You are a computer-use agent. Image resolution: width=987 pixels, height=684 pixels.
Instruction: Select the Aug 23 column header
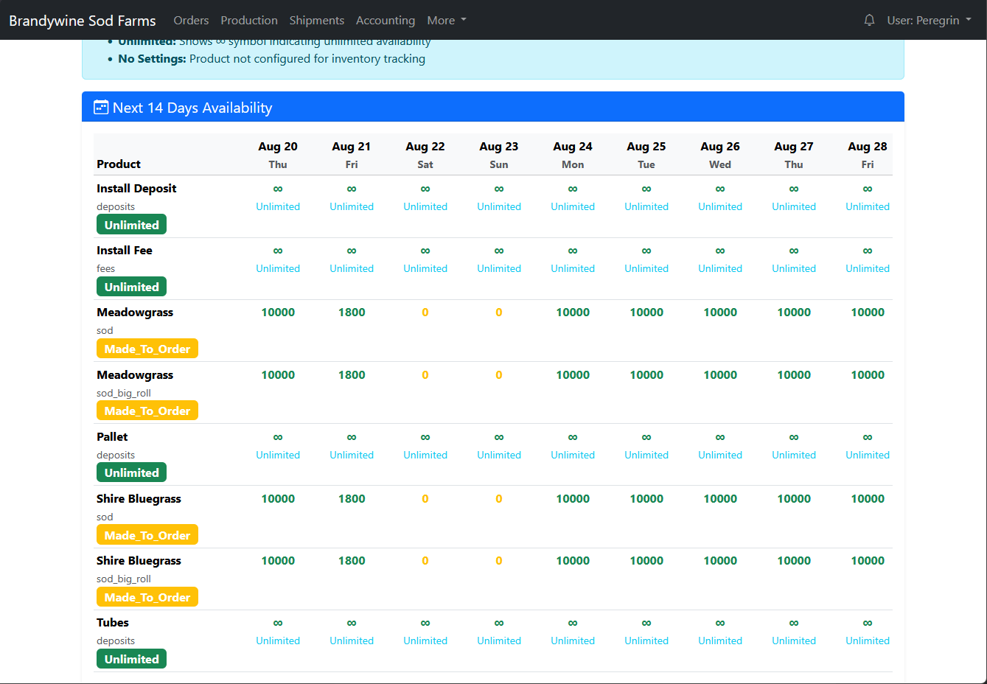click(x=499, y=155)
